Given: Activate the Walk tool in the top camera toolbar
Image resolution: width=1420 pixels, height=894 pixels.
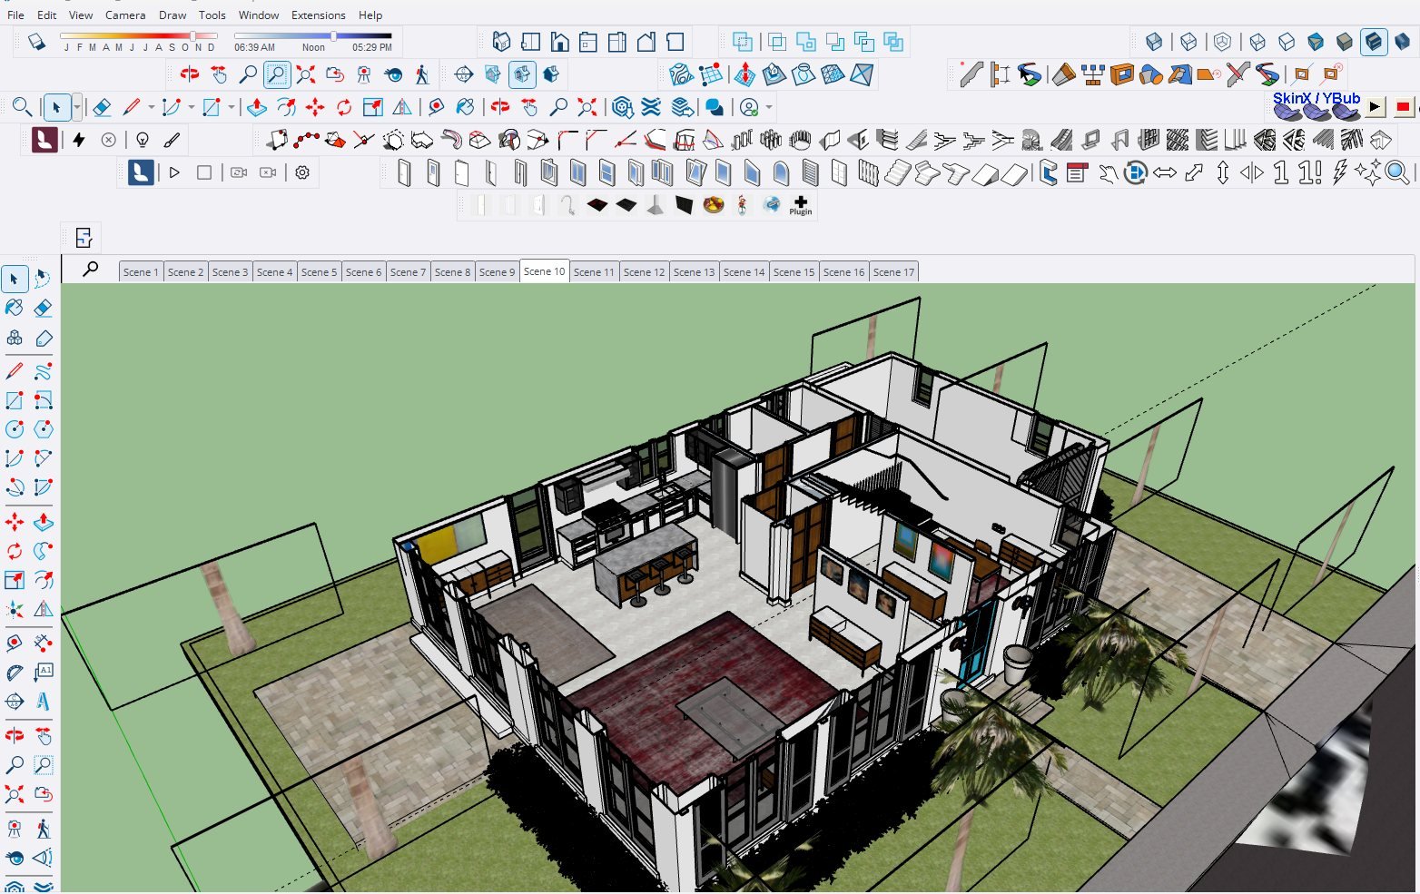Looking at the screenshot, I should coord(422,74).
